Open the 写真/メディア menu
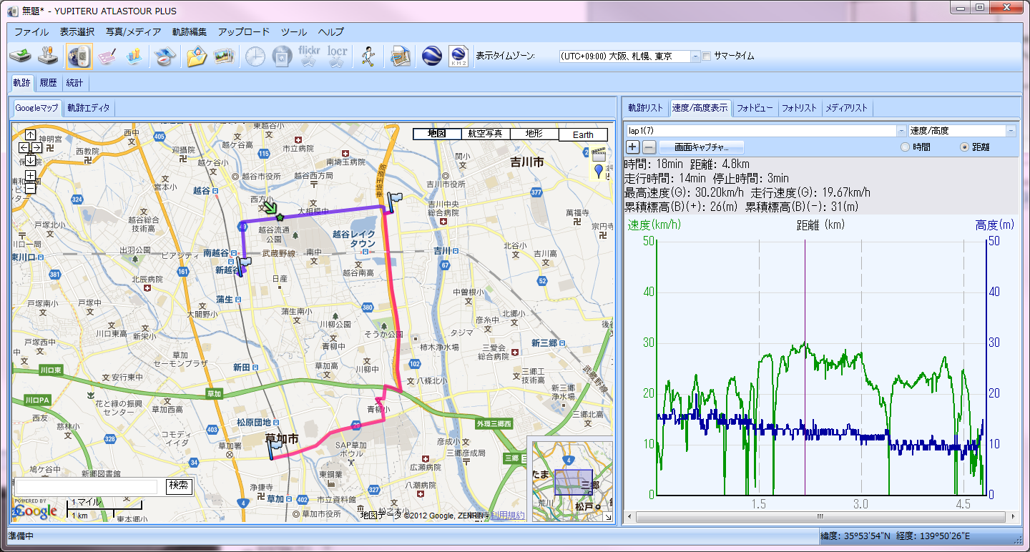 click(x=134, y=31)
